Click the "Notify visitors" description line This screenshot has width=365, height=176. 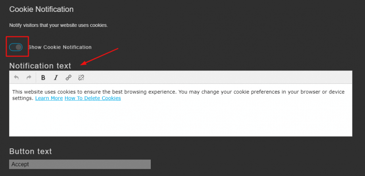(58, 25)
